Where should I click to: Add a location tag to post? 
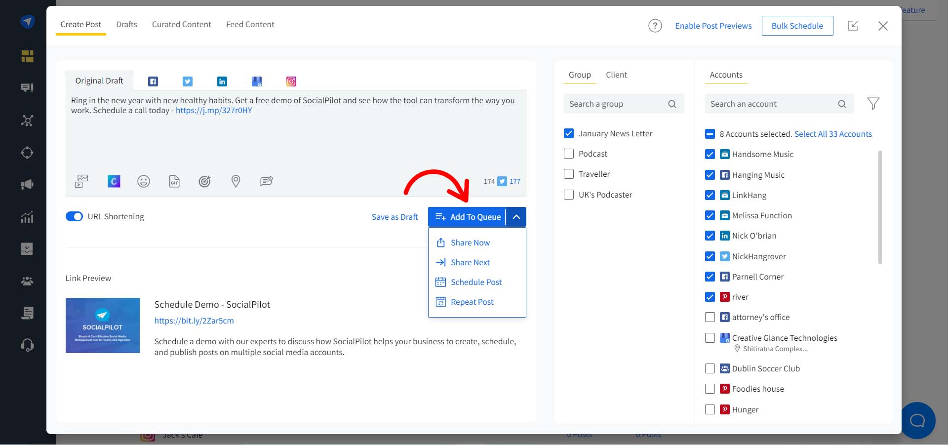pyautogui.click(x=236, y=181)
